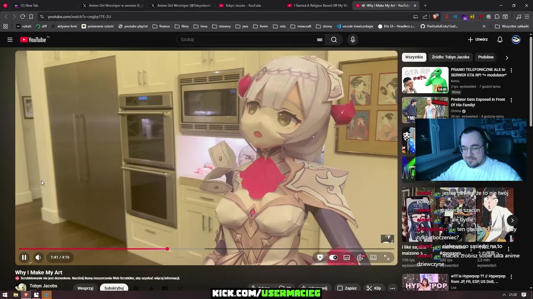Open the Extensions puzzle icon

(x=497, y=17)
